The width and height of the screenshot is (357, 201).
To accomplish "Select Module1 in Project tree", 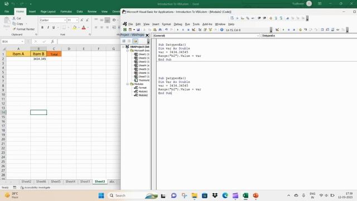I will 141,92.
